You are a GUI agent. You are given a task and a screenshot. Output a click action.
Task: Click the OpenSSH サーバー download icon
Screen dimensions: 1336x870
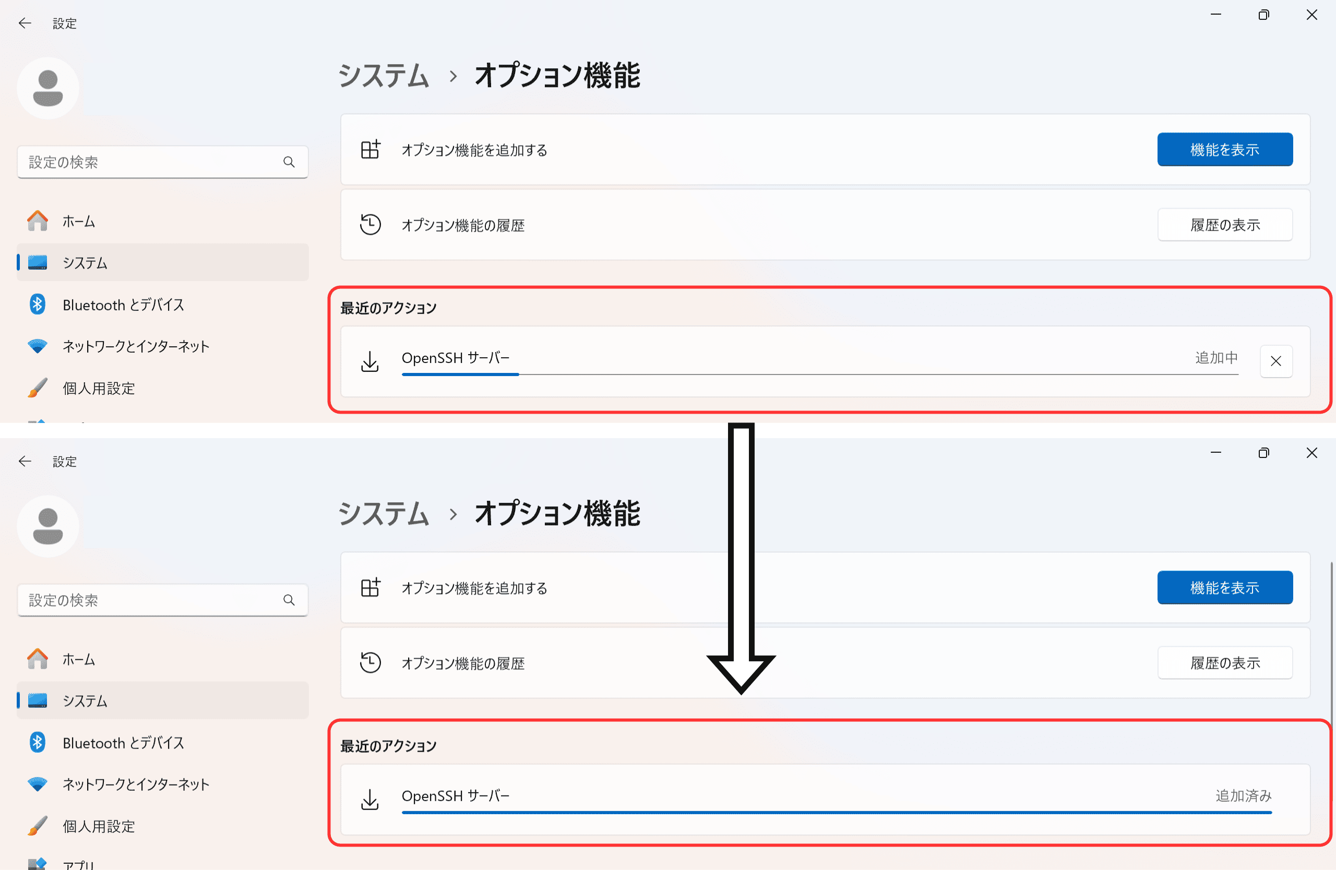(x=369, y=361)
